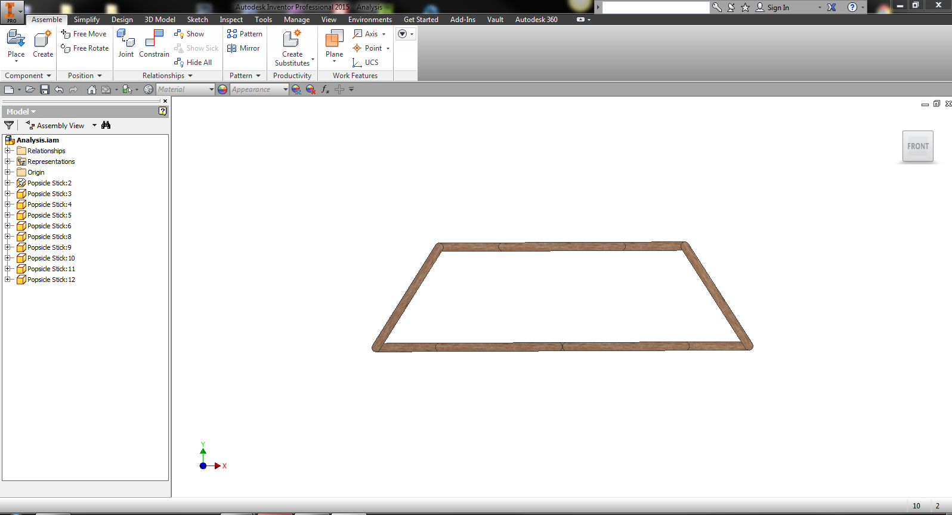Start the Mirror components tool
The width and height of the screenshot is (952, 515).
coord(243,48)
